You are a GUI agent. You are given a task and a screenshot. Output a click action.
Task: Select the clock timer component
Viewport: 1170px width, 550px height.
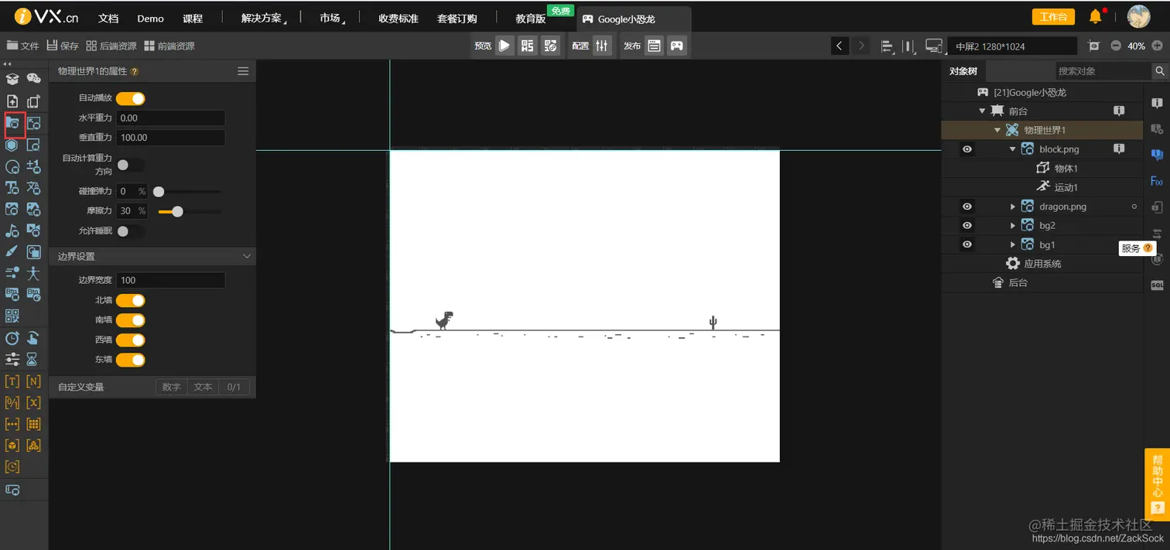pos(12,338)
